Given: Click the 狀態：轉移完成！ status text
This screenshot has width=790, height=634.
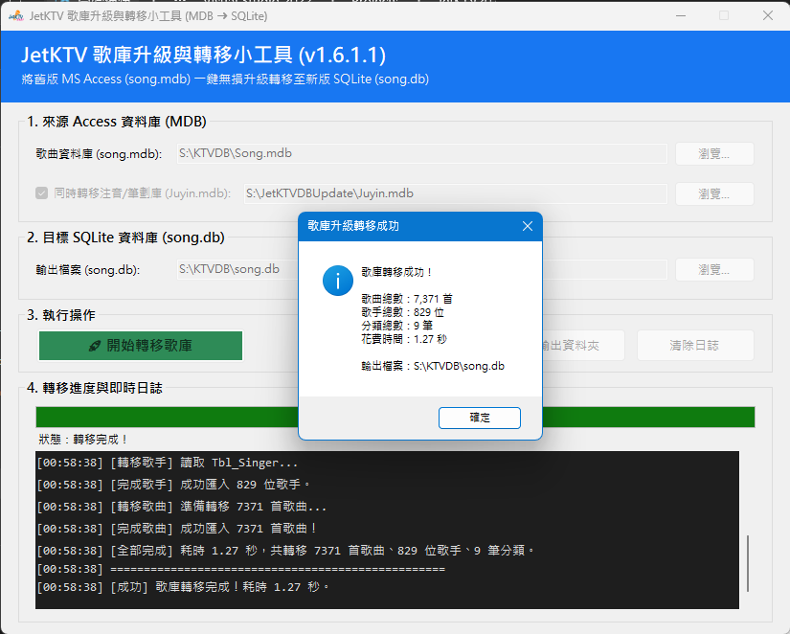Looking at the screenshot, I should 83,440.
